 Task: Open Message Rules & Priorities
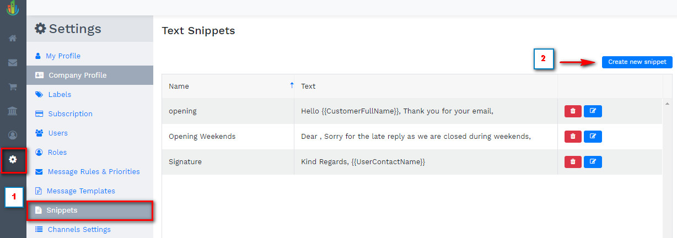tap(94, 172)
